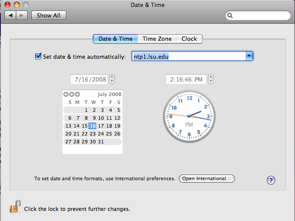Open the Clock tab
The height and width of the screenshot is (221, 295).
(189, 39)
